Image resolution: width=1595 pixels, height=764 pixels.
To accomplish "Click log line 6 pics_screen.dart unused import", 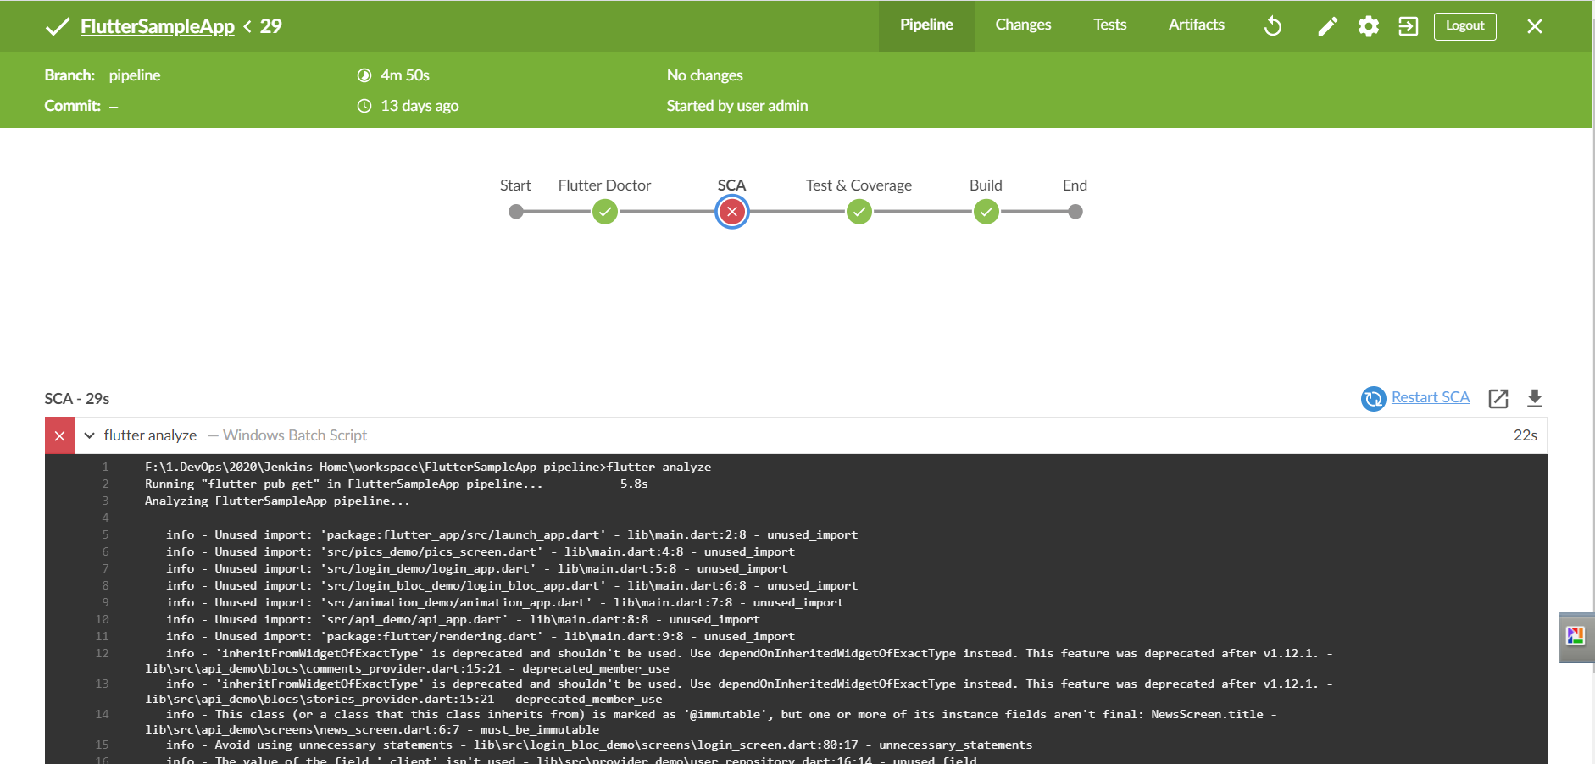I will point(481,551).
